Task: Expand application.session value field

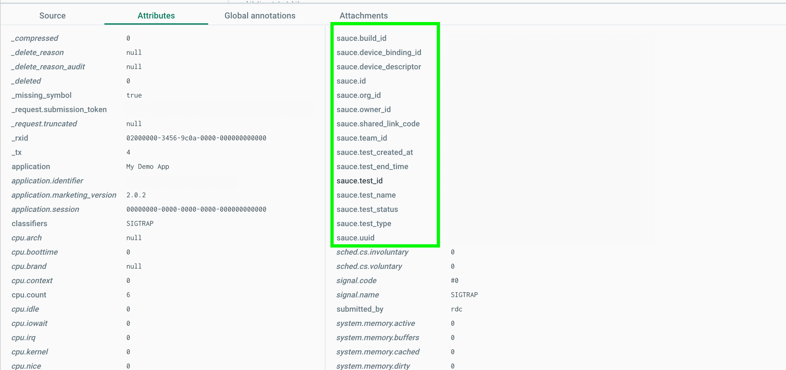Action: coord(196,209)
